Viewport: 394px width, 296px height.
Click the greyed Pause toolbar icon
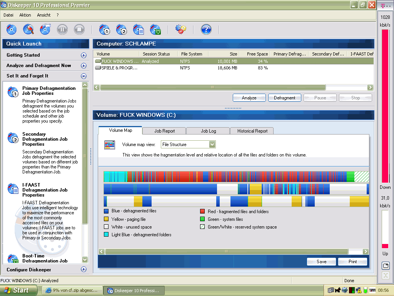(62, 29)
